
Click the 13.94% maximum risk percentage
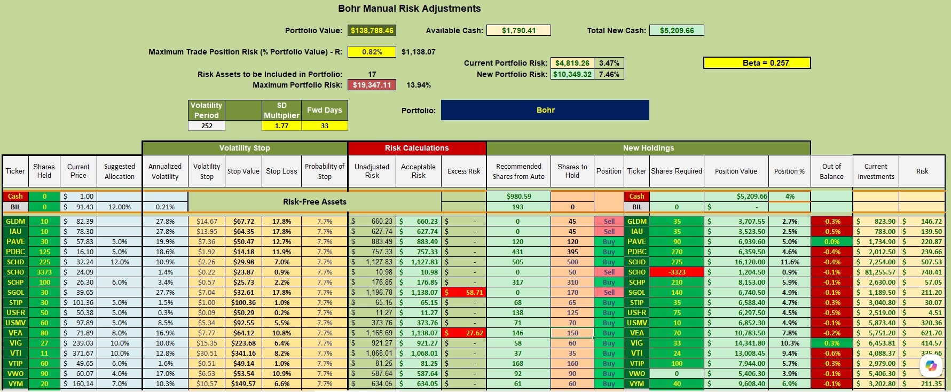(x=419, y=85)
